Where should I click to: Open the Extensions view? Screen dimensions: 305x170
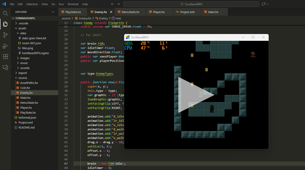coord(5,57)
